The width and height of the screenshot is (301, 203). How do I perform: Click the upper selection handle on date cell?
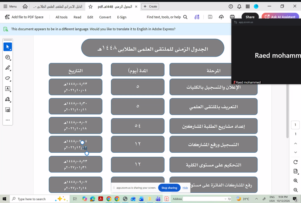pos(82,142)
